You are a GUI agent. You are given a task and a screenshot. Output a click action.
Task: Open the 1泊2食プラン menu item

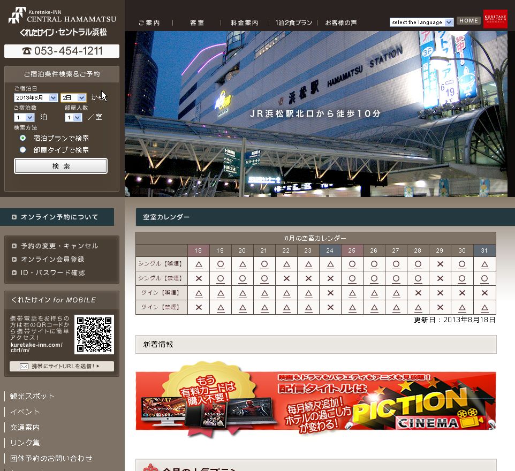coord(293,22)
